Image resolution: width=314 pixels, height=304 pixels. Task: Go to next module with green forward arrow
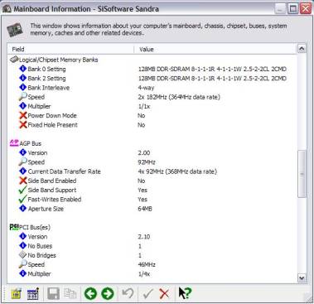click(x=108, y=293)
